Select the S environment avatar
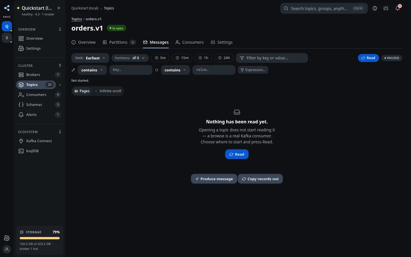Image resolution: width=411 pixels, height=257 pixels. tap(7, 38)
